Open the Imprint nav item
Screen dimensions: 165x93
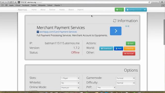coord(80,10)
